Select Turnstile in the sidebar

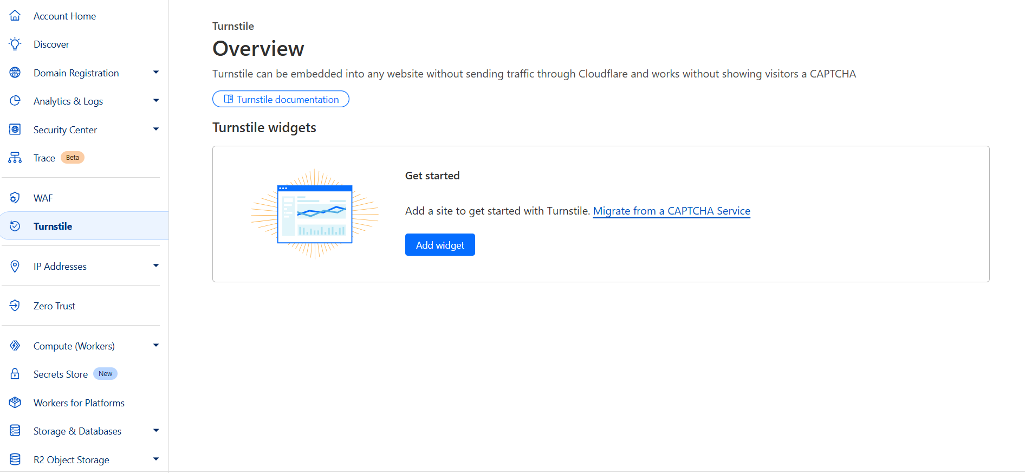(84, 226)
